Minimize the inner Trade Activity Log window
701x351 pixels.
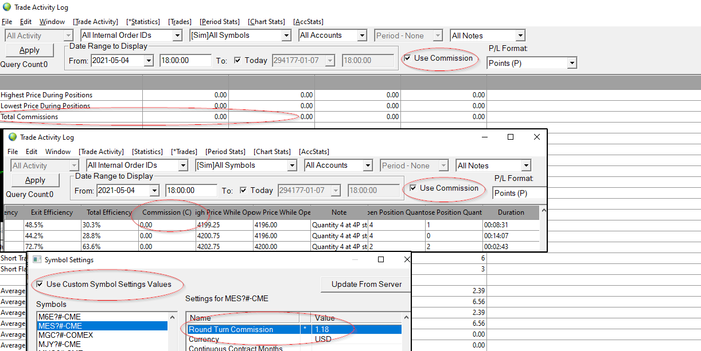[484, 137]
